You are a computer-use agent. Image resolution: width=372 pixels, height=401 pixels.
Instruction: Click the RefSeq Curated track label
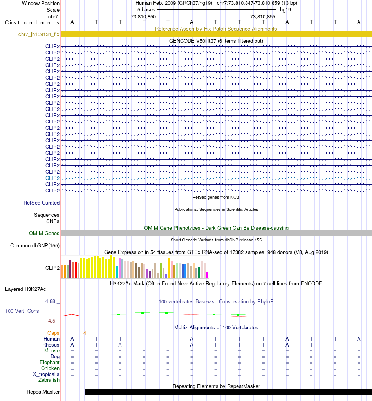tap(42, 203)
